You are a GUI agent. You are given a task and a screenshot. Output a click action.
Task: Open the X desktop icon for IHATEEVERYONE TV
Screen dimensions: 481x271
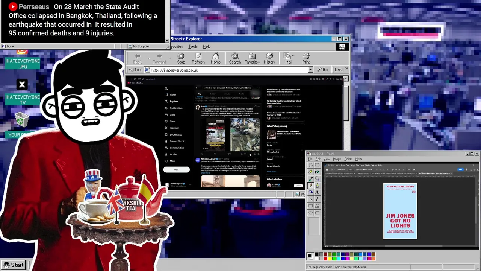(22, 85)
